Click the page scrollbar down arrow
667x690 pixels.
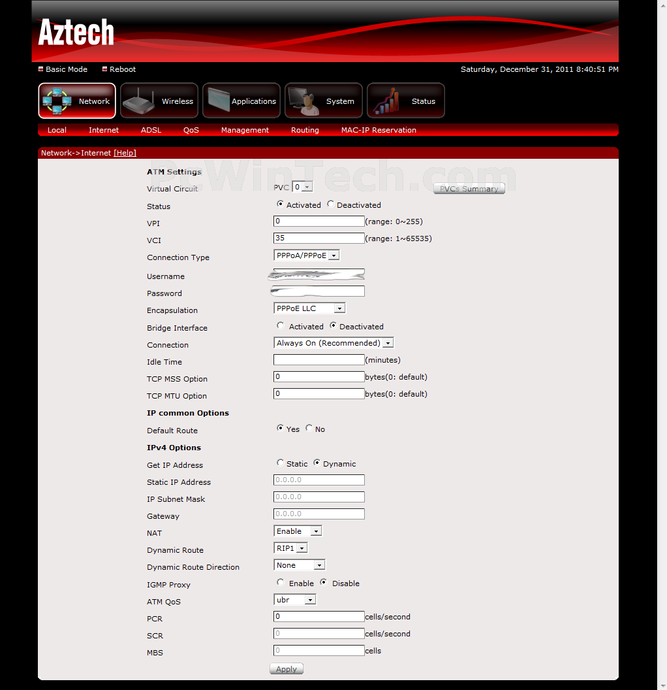coord(662,685)
